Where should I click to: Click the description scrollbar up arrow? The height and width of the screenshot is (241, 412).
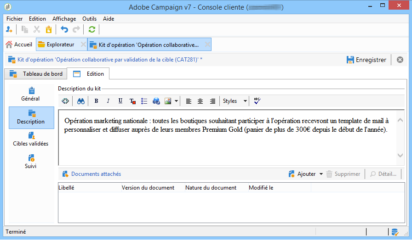point(400,120)
